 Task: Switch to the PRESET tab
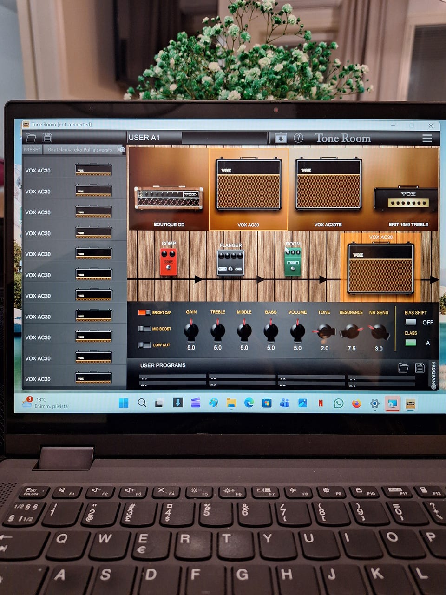32,150
